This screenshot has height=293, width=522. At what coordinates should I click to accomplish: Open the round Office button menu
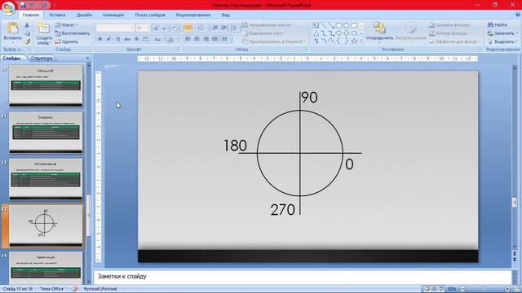8,8
